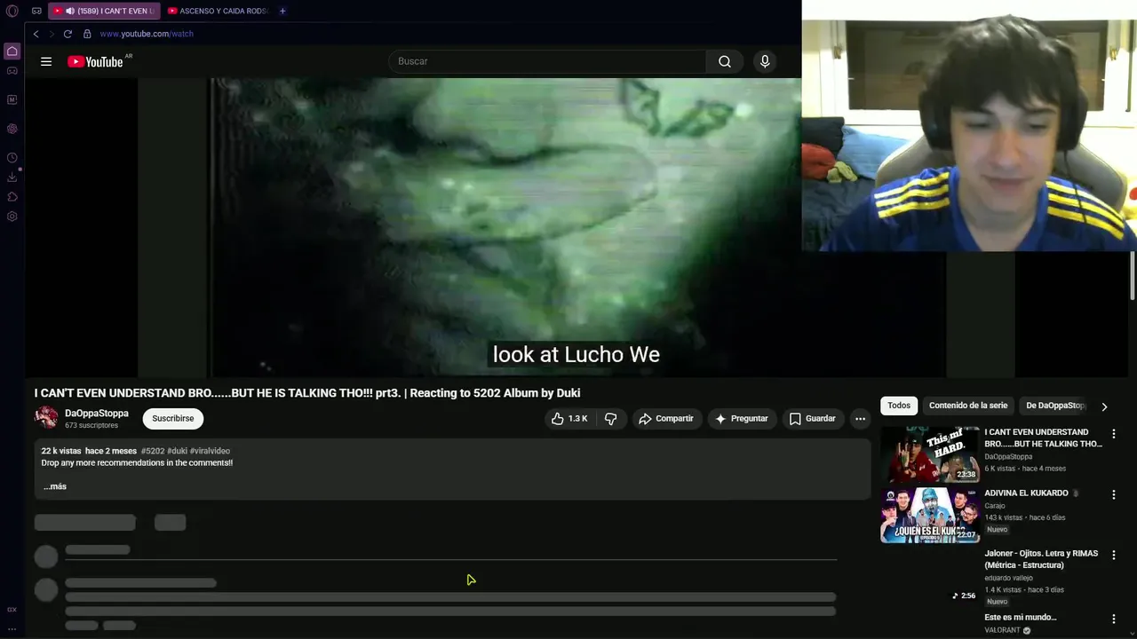Switch to the ASCENSO Y CAIDA tab
The height and width of the screenshot is (639, 1137).
point(218,11)
